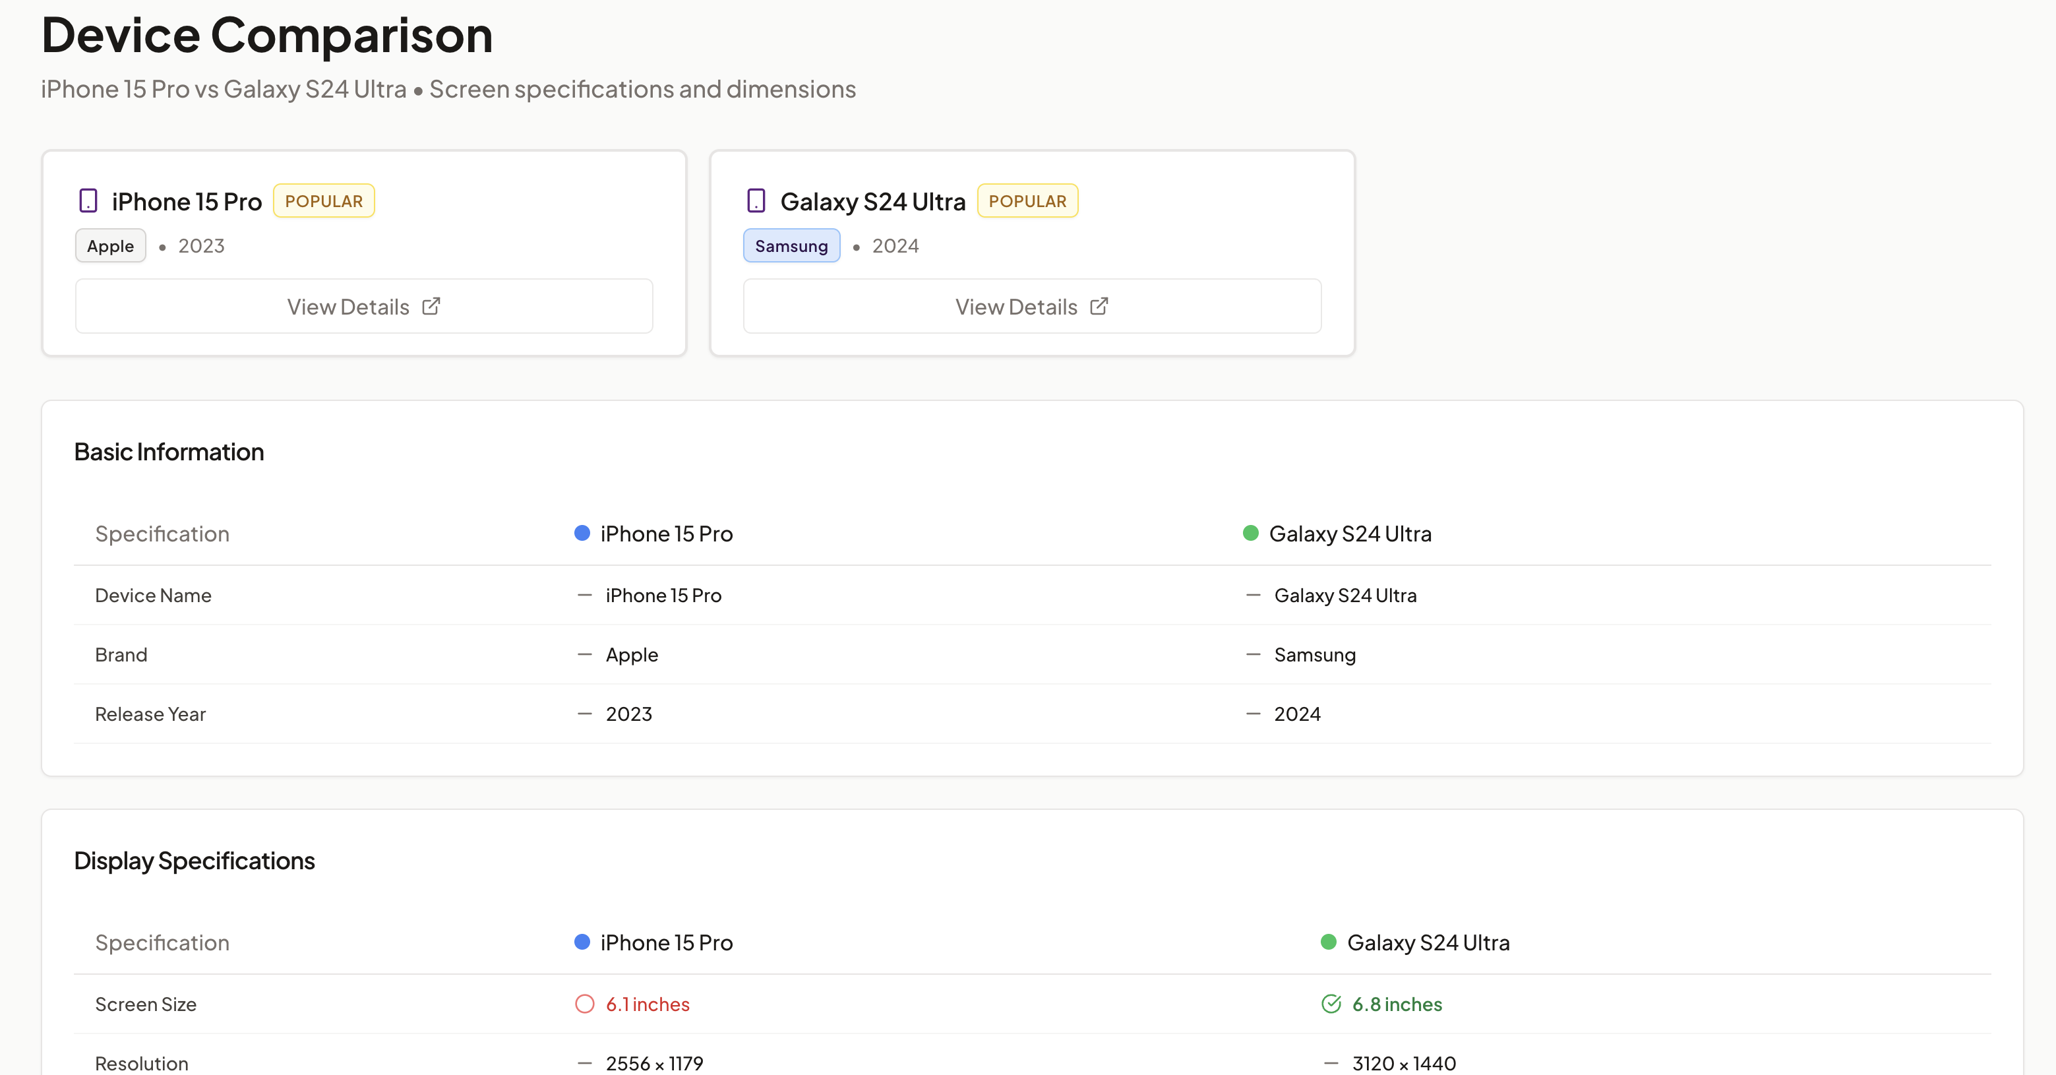The image size is (2056, 1075).
Task: Click the Release Year row label
Action: coord(150,714)
